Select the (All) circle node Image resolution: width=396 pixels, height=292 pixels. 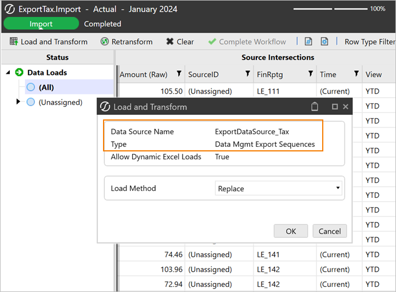pyautogui.click(x=31, y=87)
